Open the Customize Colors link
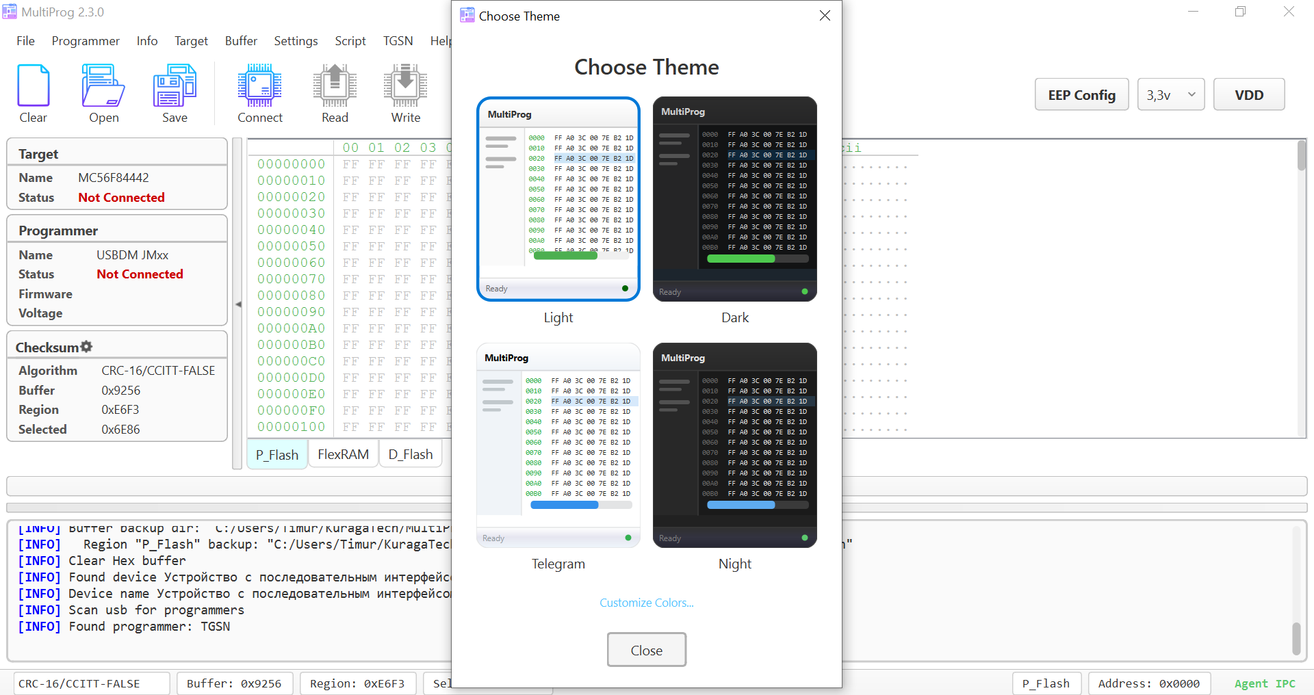The image size is (1314, 695). click(x=647, y=603)
